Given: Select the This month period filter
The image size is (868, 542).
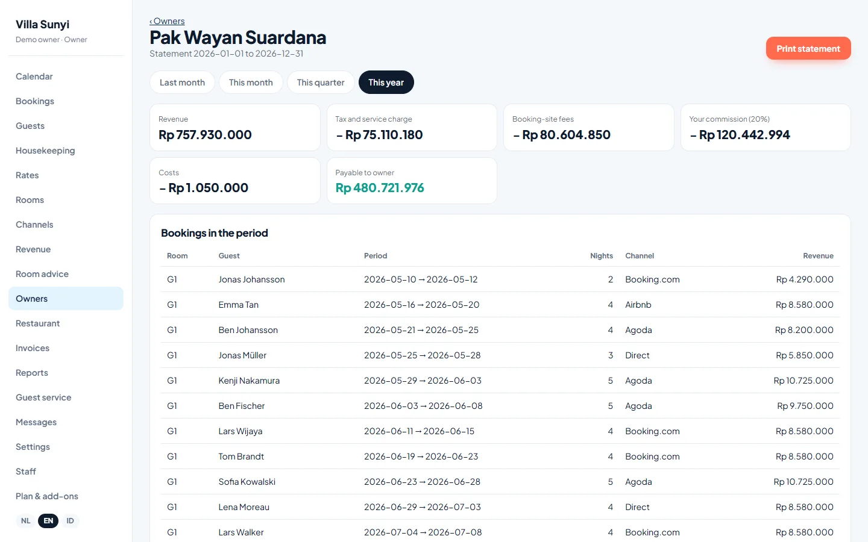Looking at the screenshot, I should click(251, 83).
